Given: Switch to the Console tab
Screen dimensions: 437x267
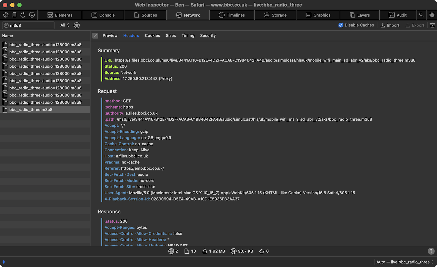Looking at the screenshot, I should (103, 15).
